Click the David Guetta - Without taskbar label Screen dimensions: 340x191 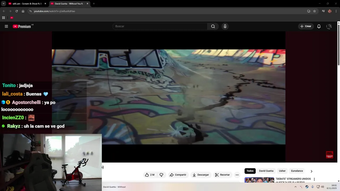[x=114, y=187]
